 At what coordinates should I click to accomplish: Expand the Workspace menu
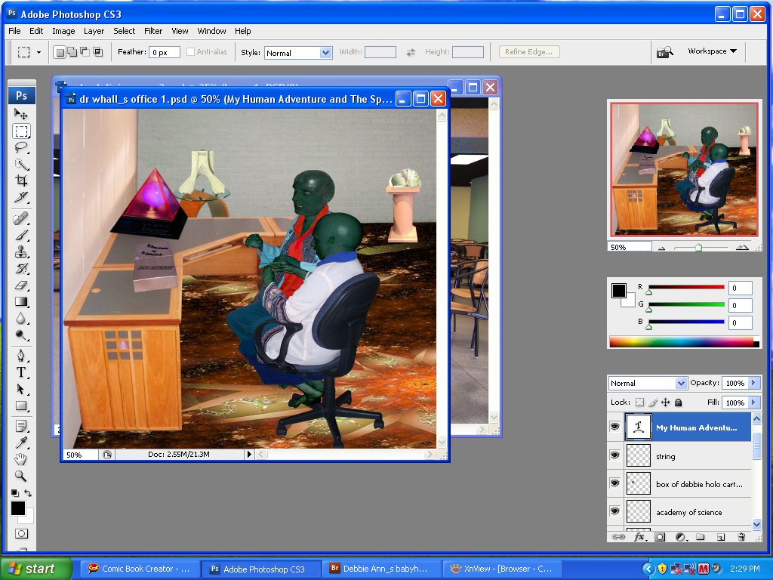pyautogui.click(x=711, y=51)
